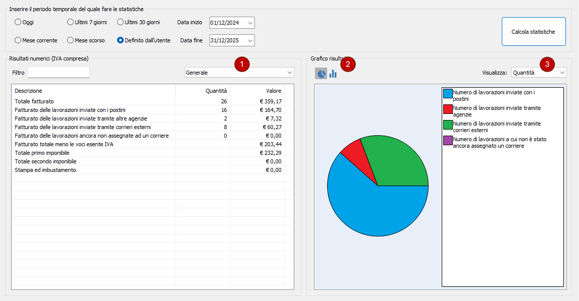Select Definito dall'utente radio button
579x301 pixels.
point(120,40)
